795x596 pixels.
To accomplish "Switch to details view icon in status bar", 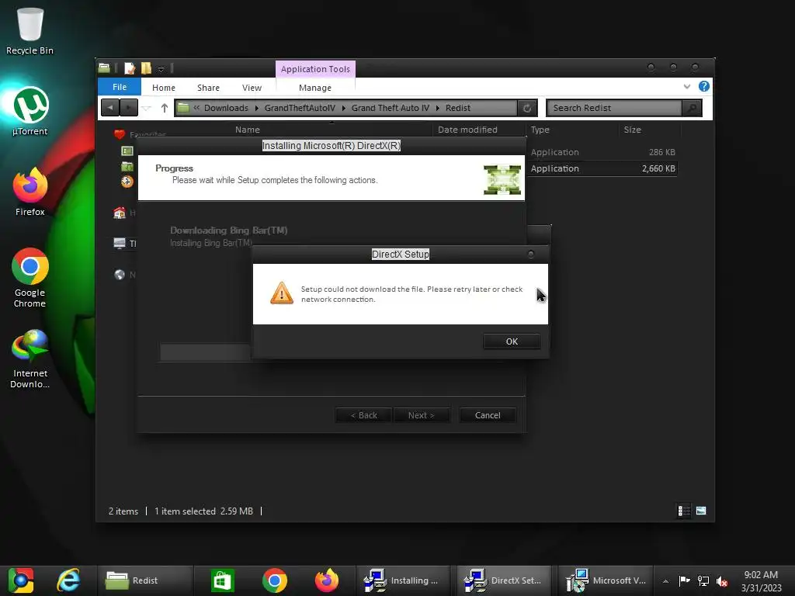I will 684,511.
